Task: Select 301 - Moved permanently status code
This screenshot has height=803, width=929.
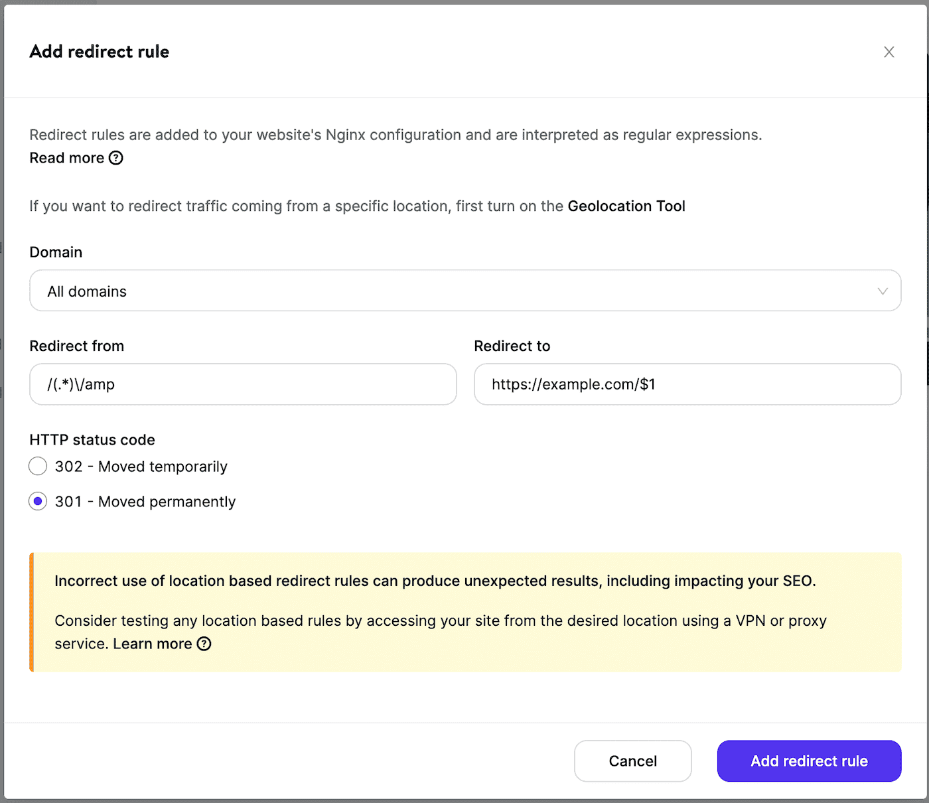Action: pos(38,501)
